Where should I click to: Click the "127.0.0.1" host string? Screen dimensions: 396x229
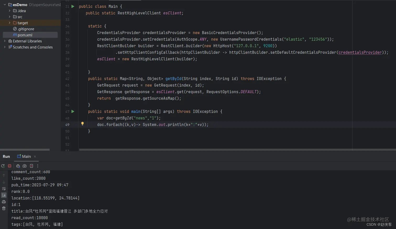pyautogui.click(x=246, y=46)
